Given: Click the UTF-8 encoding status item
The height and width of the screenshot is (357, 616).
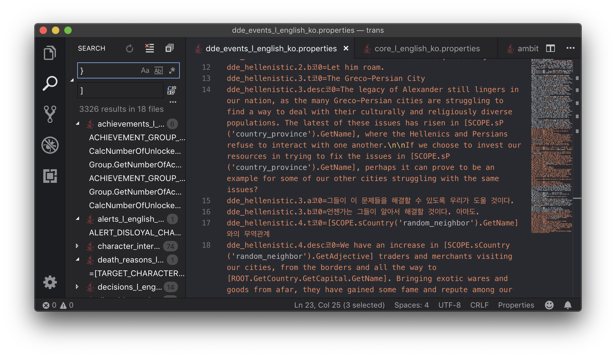Looking at the screenshot, I should point(449,305).
